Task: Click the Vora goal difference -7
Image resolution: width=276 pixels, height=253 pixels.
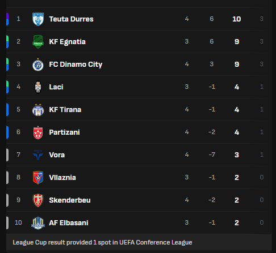Action: click(212, 155)
